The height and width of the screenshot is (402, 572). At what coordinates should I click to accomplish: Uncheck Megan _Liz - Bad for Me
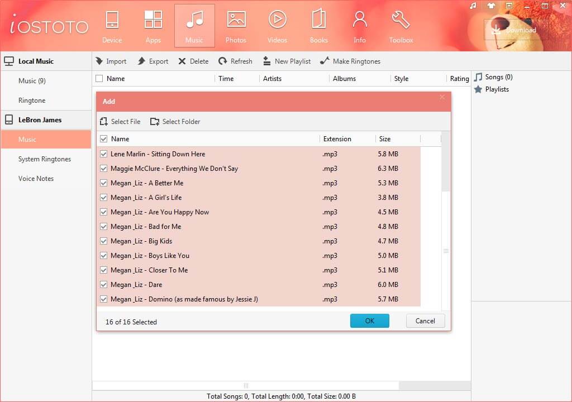[x=103, y=227]
